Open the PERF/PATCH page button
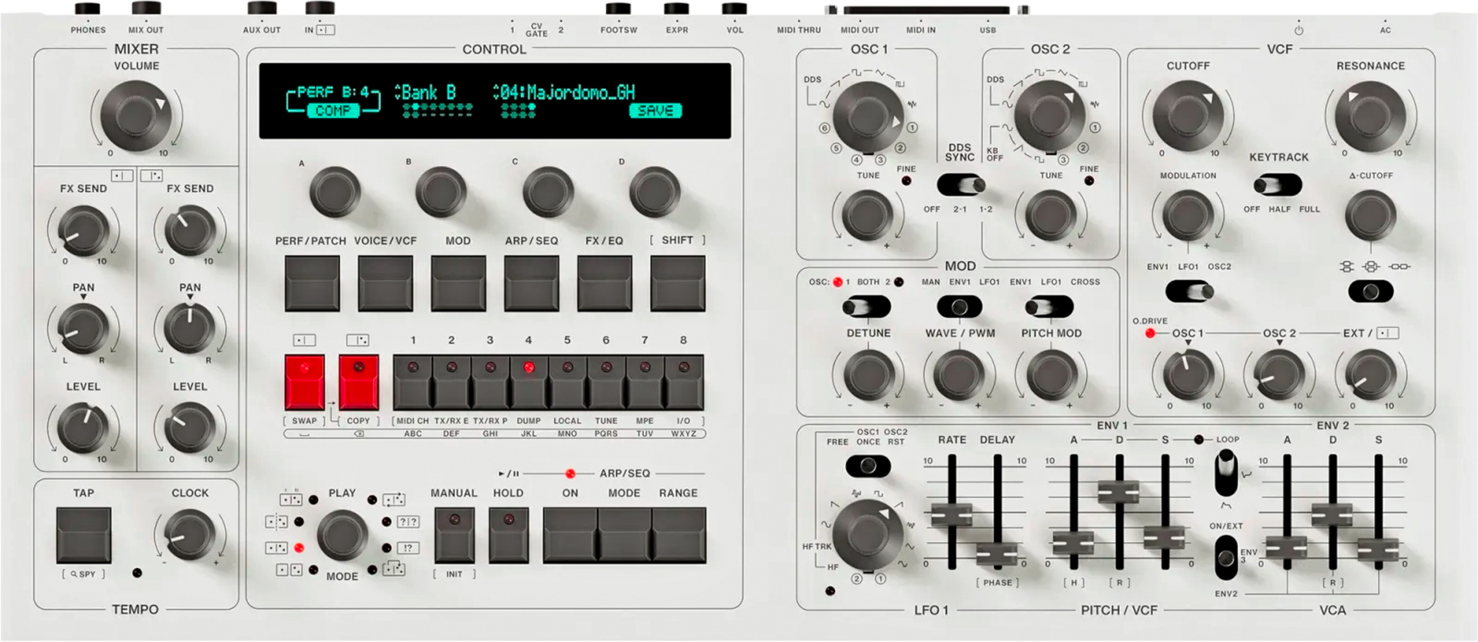 pos(312,283)
